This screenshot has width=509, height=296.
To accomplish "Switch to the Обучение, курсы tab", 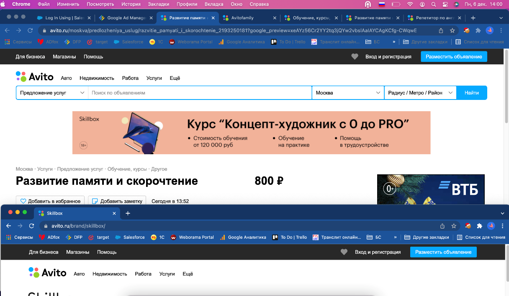I will pyautogui.click(x=311, y=18).
